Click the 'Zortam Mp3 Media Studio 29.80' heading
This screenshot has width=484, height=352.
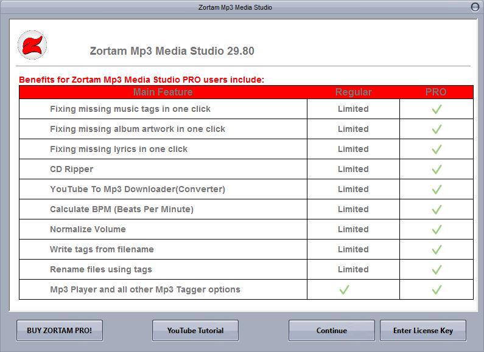coord(172,51)
